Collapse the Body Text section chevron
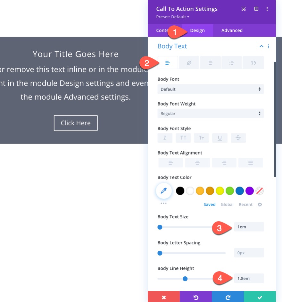This screenshot has height=302, width=282. pos(261,46)
